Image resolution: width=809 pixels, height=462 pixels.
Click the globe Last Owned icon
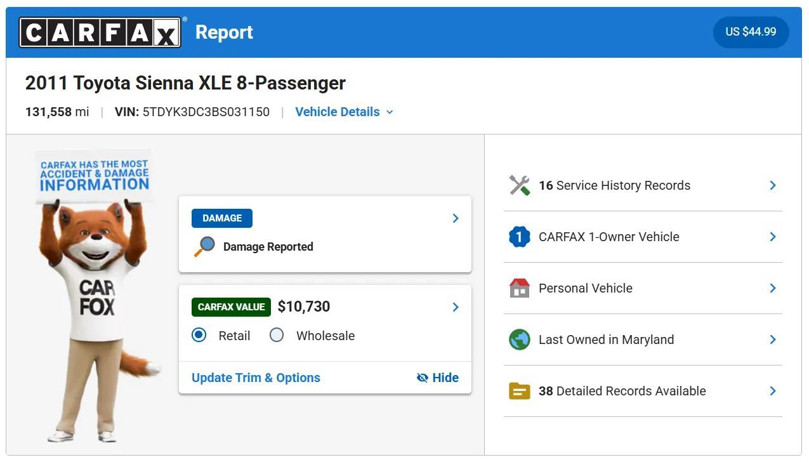[x=519, y=340]
